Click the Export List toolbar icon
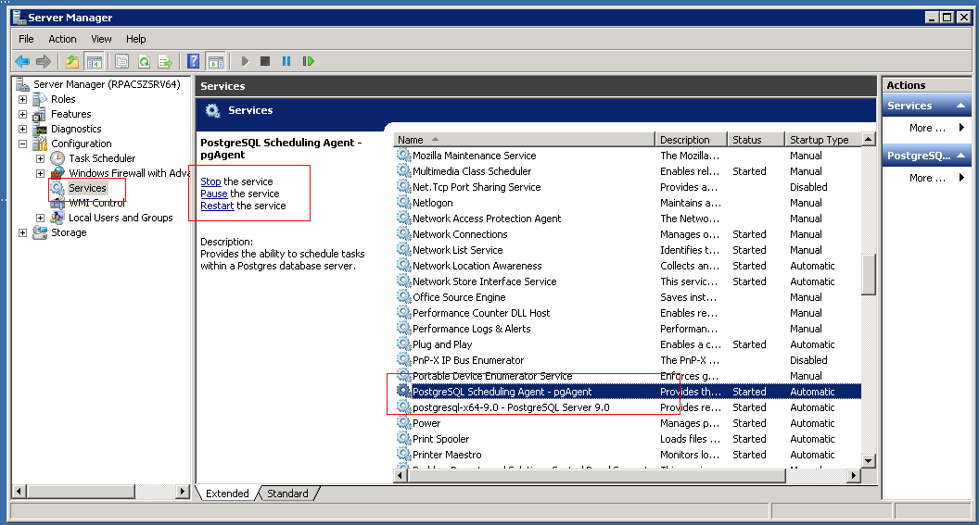 tap(165, 61)
